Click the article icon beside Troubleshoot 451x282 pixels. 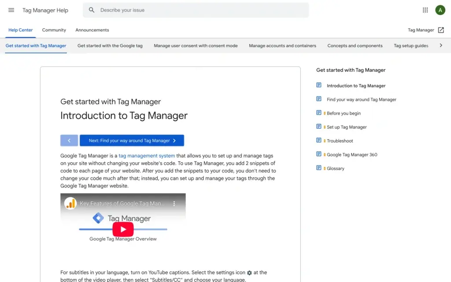coord(319,140)
